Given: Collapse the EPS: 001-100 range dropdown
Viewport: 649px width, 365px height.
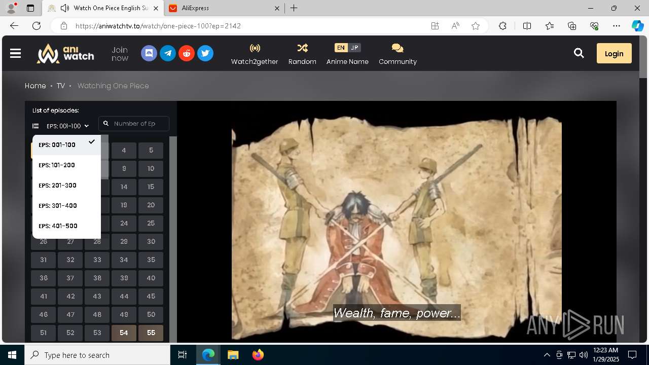Looking at the screenshot, I should [x=61, y=126].
